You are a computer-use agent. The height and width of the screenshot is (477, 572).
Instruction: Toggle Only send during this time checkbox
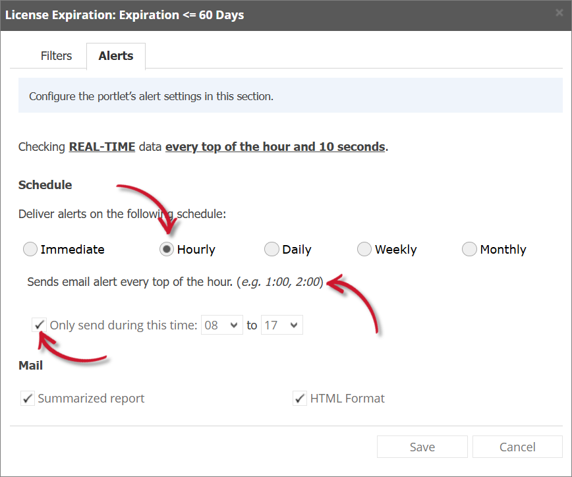click(x=39, y=325)
